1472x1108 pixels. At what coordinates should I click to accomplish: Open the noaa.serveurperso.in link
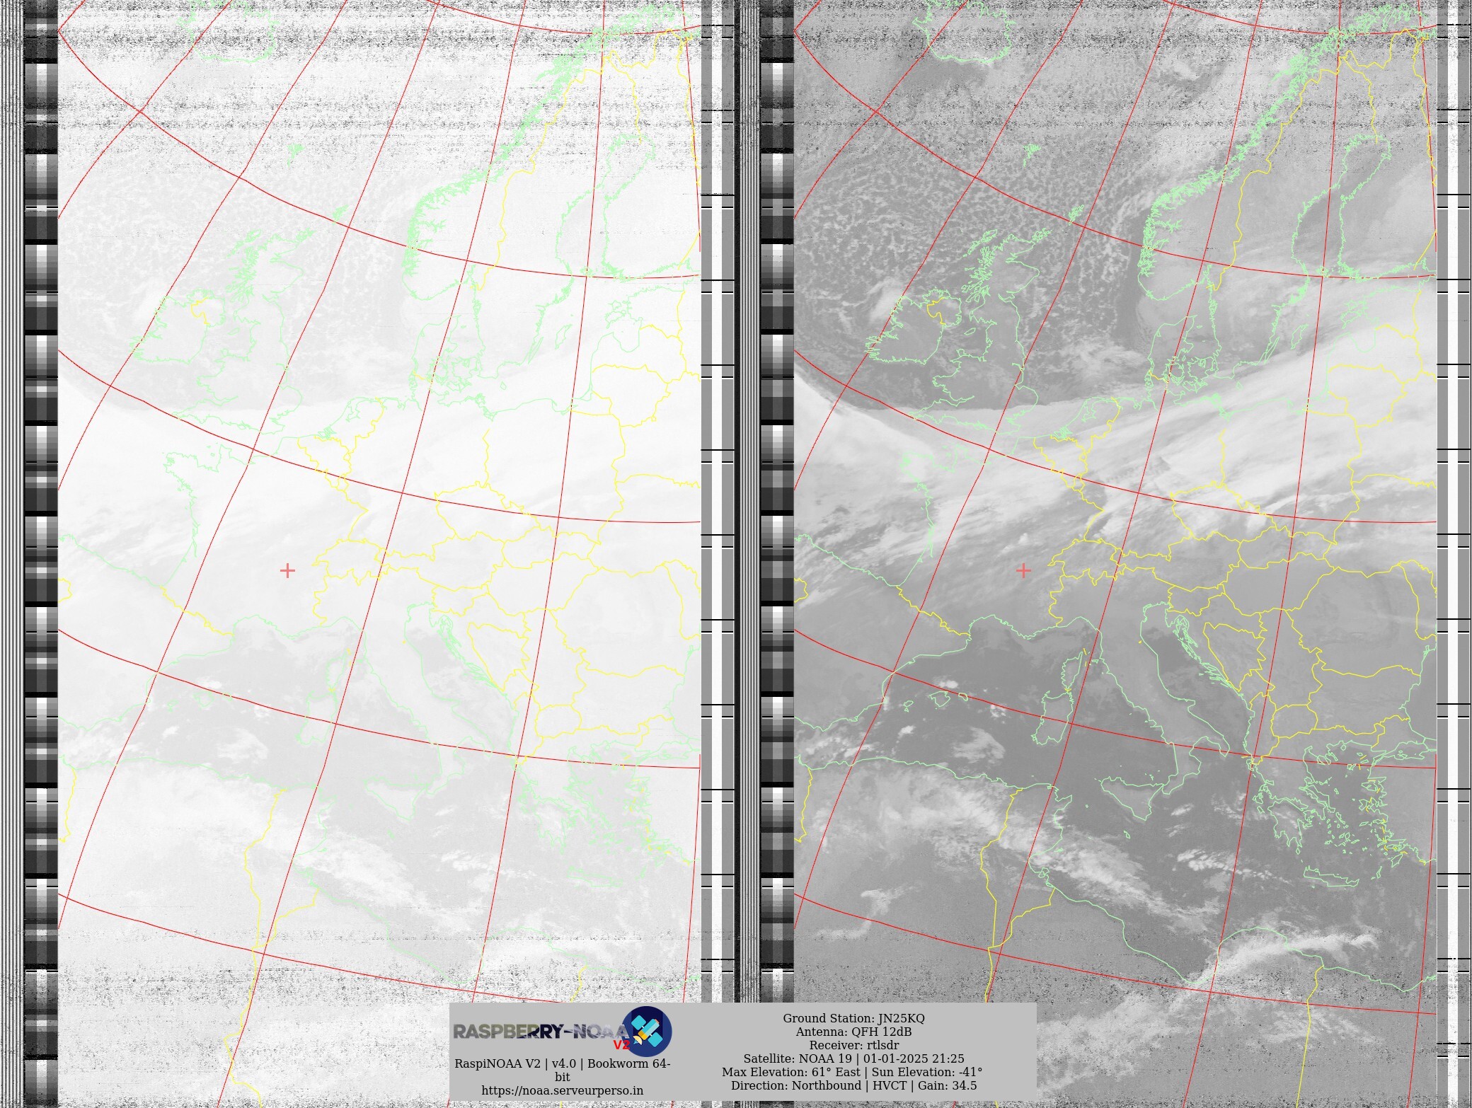pos(562,1090)
